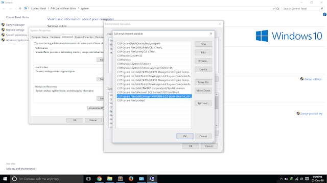Click Cancel in Environment Variables window
327x183 pixels.
[x=209, y=146]
